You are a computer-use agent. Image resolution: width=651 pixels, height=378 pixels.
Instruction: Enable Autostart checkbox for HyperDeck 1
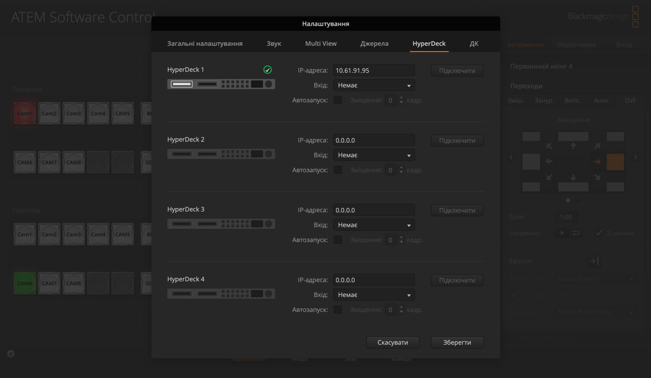[338, 100]
